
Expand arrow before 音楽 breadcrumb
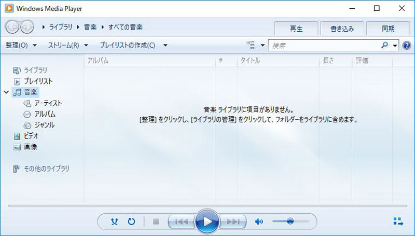pos(78,27)
